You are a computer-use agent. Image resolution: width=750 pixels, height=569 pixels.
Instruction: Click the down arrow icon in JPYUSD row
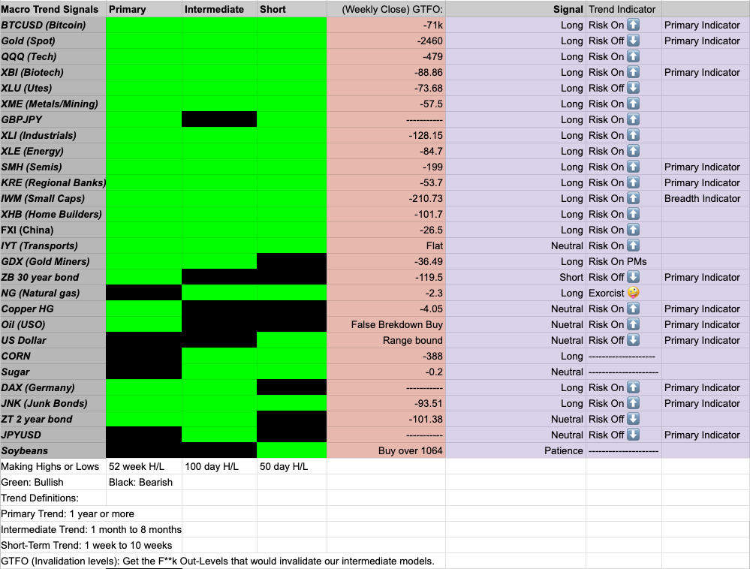pos(634,435)
